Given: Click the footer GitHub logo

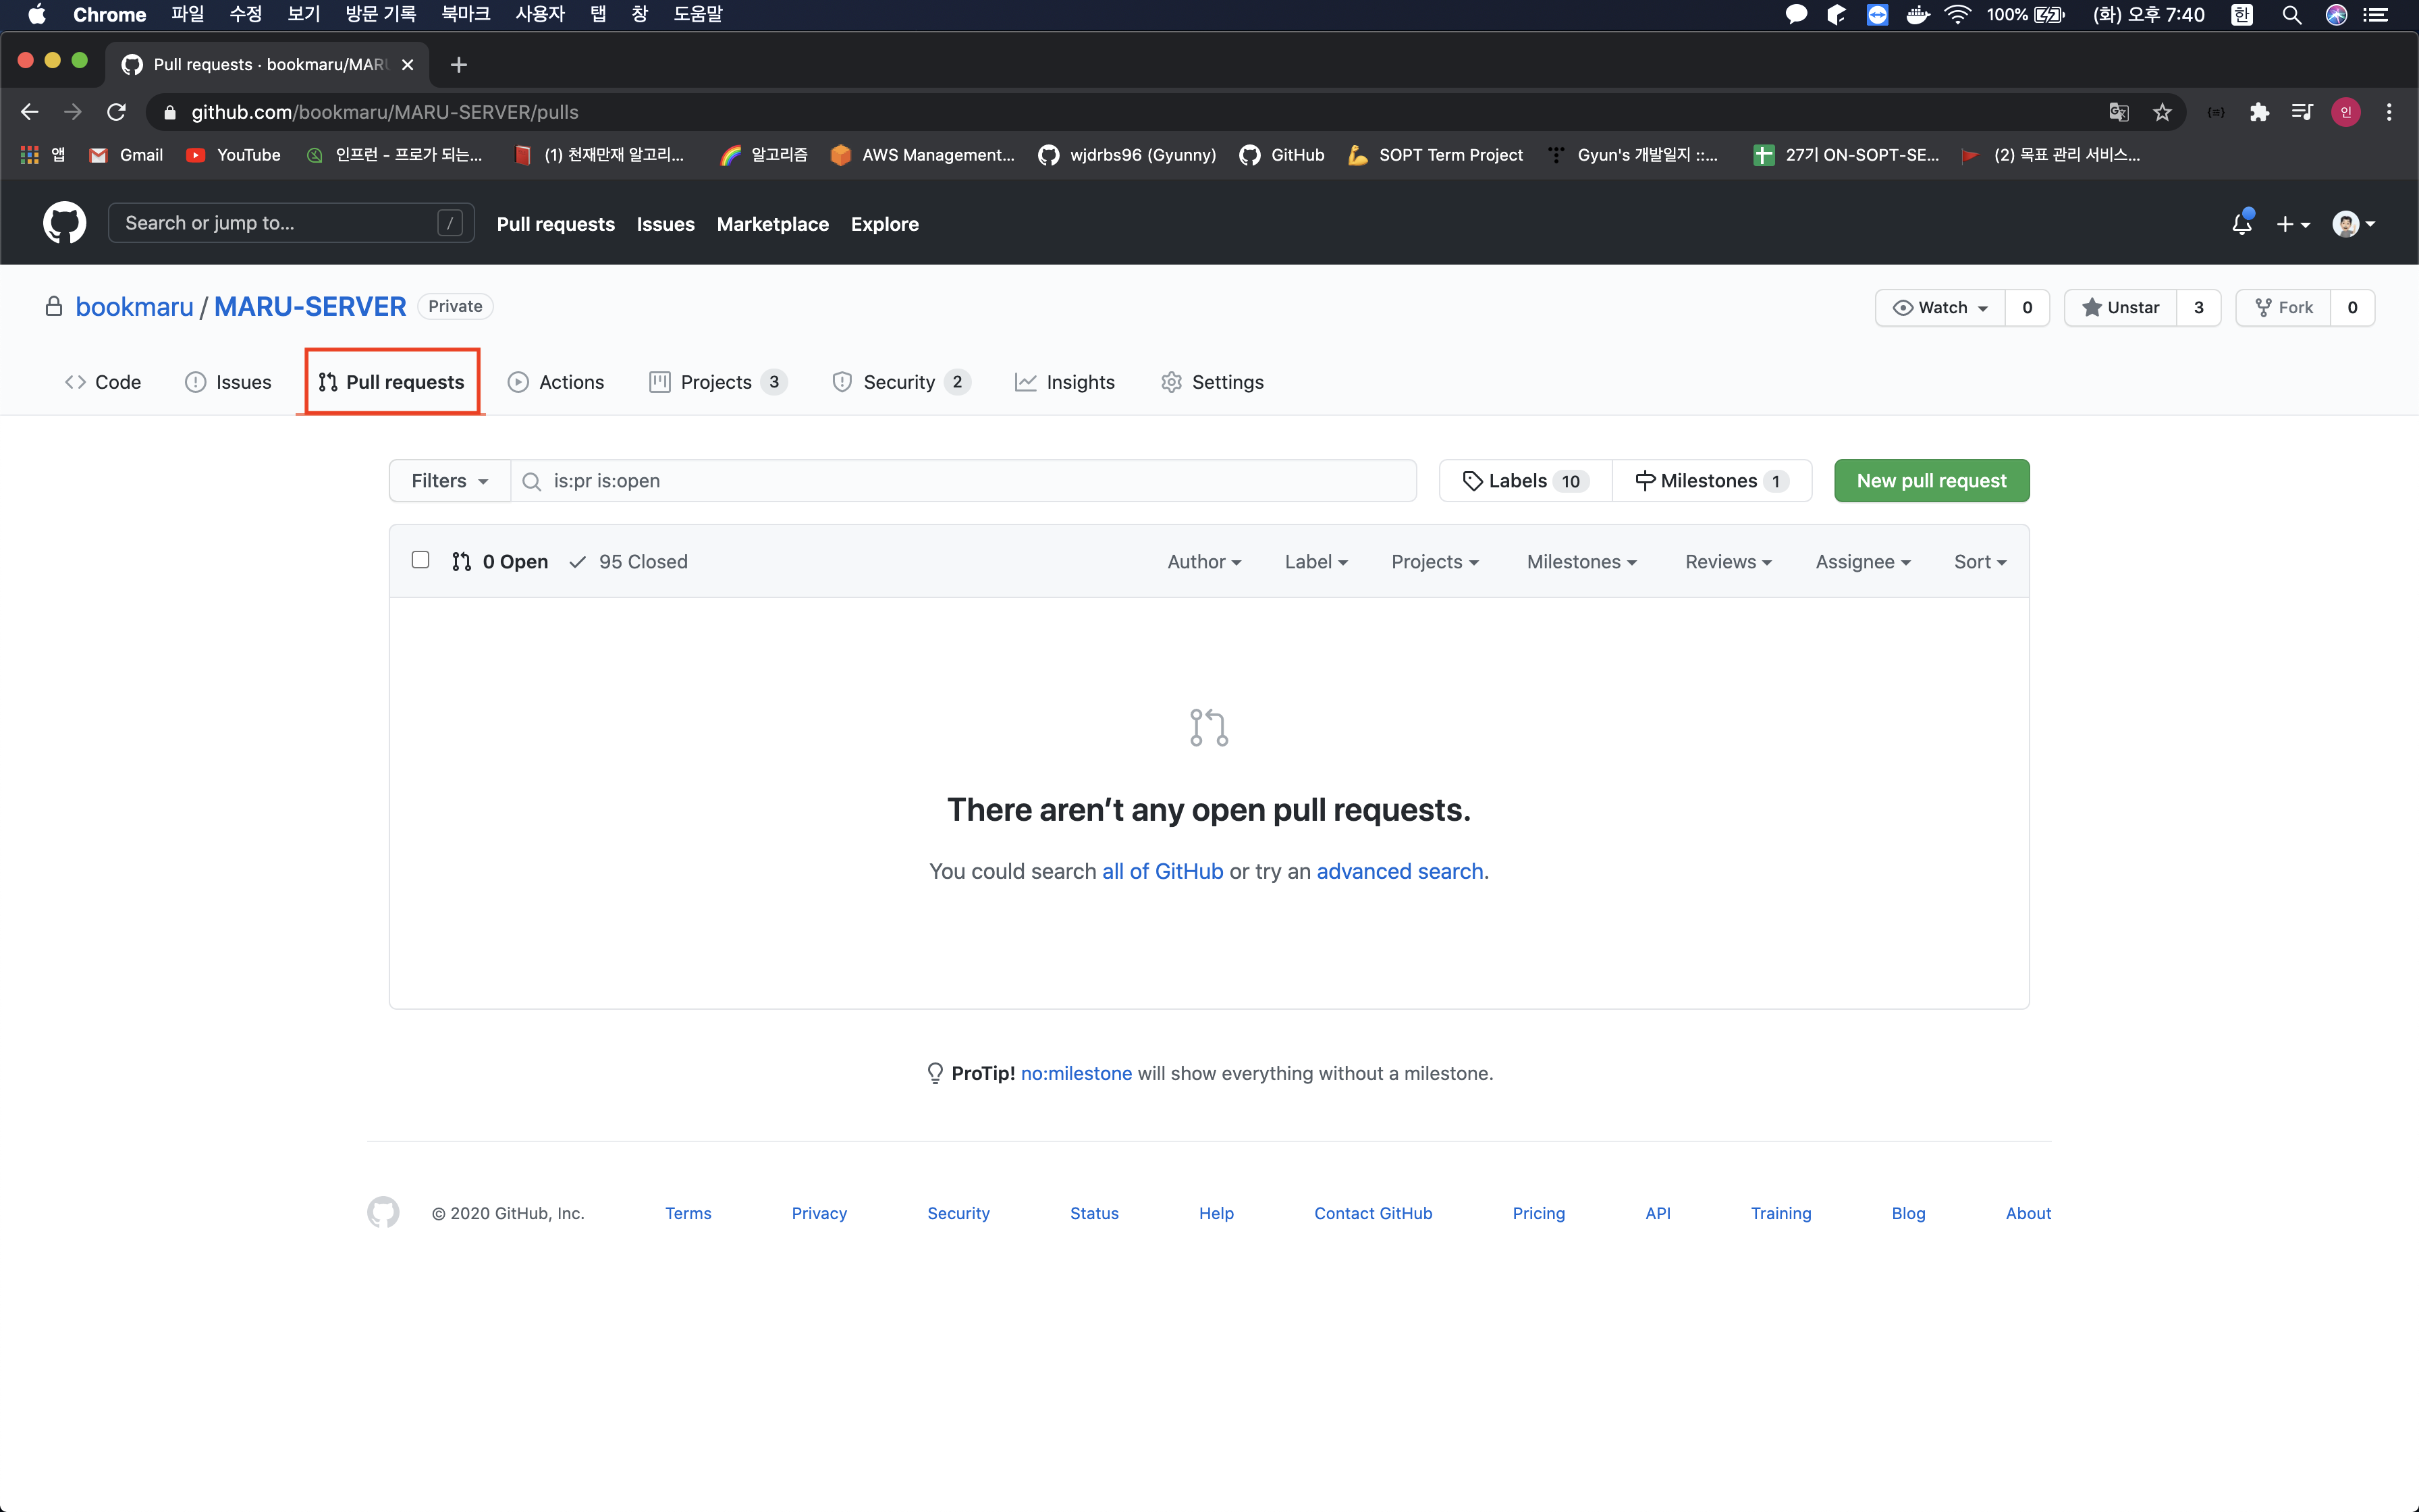Looking at the screenshot, I should pyautogui.click(x=383, y=1212).
